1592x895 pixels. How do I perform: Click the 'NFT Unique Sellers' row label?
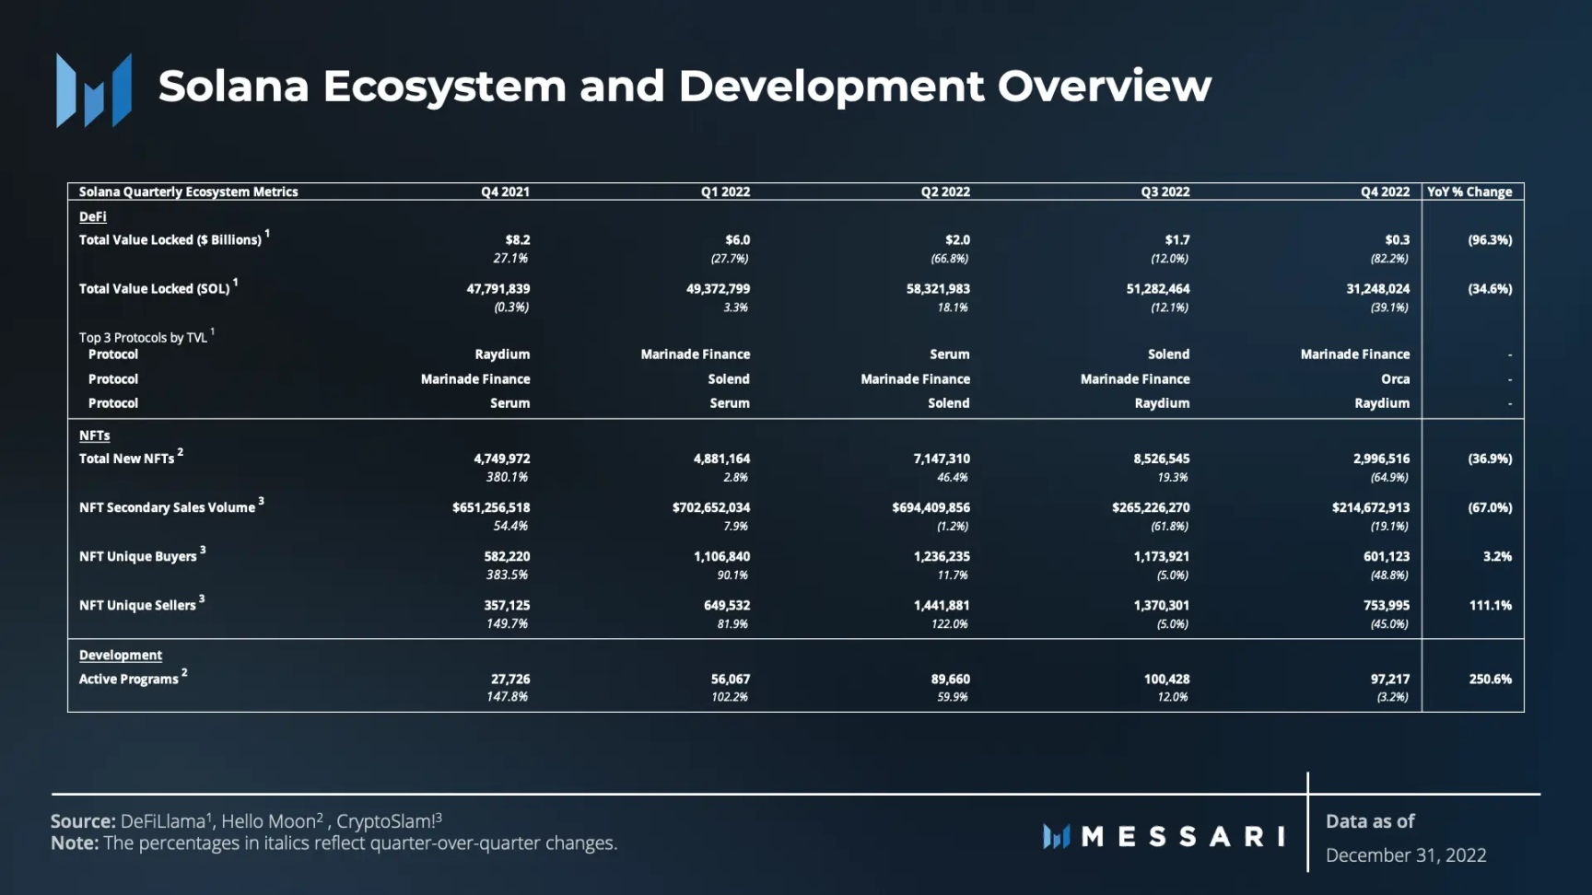click(x=142, y=603)
